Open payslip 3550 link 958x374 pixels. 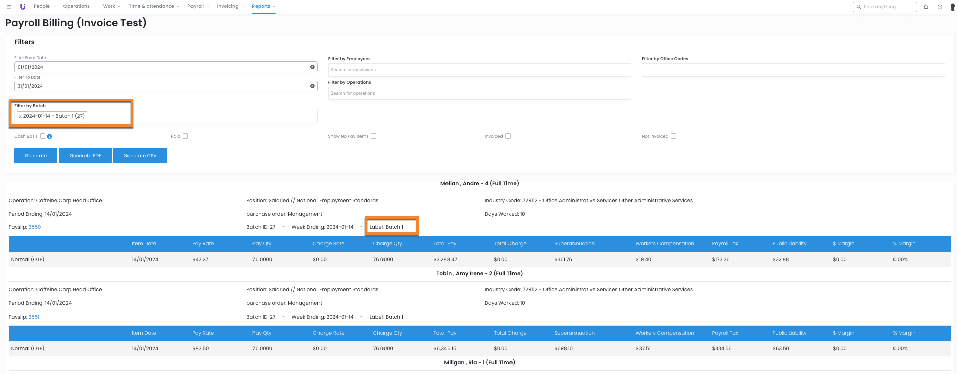(35, 227)
